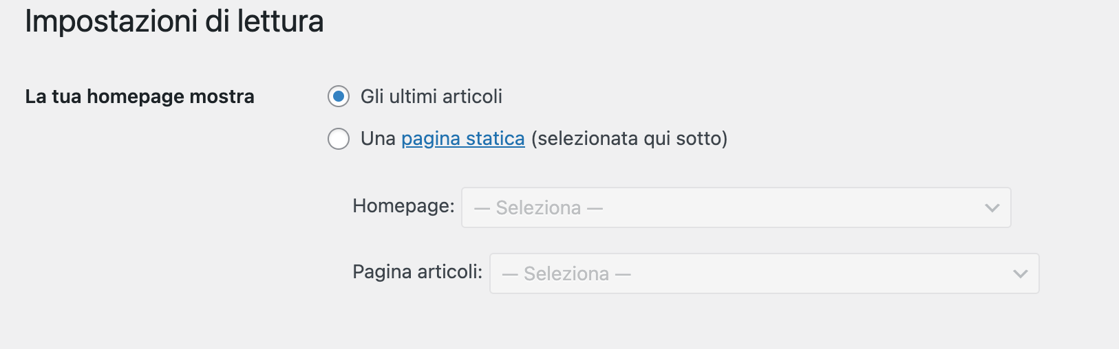Open the "Pagina articoli" select dropdown
1119x349 pixels.
[x=763, y=273]
